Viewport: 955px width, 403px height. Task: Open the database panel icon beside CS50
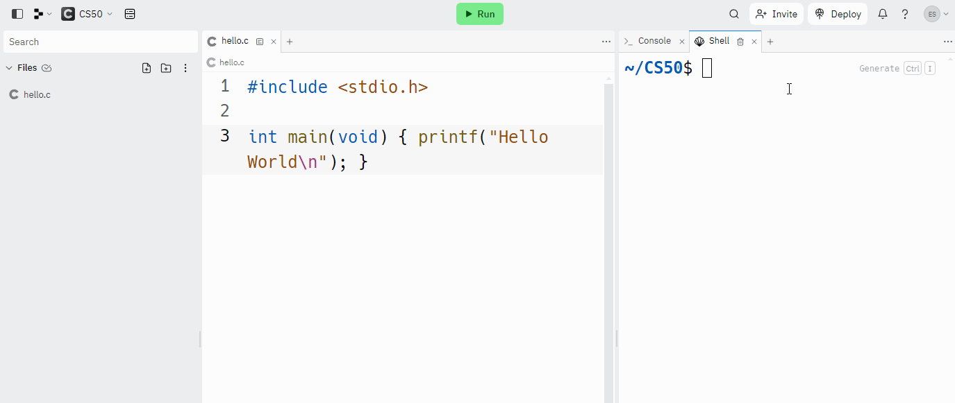pos(130,14)
